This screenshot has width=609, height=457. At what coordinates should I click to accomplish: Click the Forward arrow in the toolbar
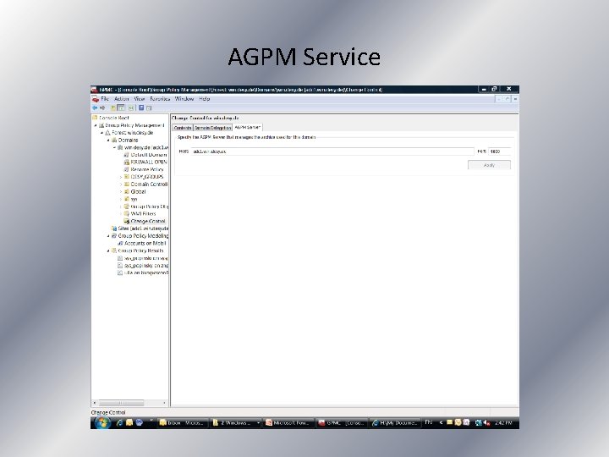[102, 107]
